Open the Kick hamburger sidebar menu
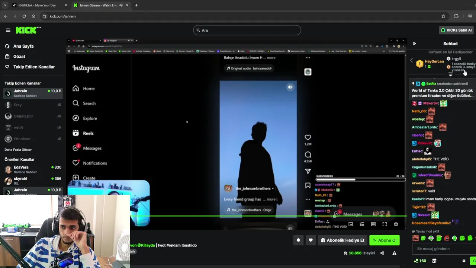This screenshot has width=476, height=268. pos(8,30)
